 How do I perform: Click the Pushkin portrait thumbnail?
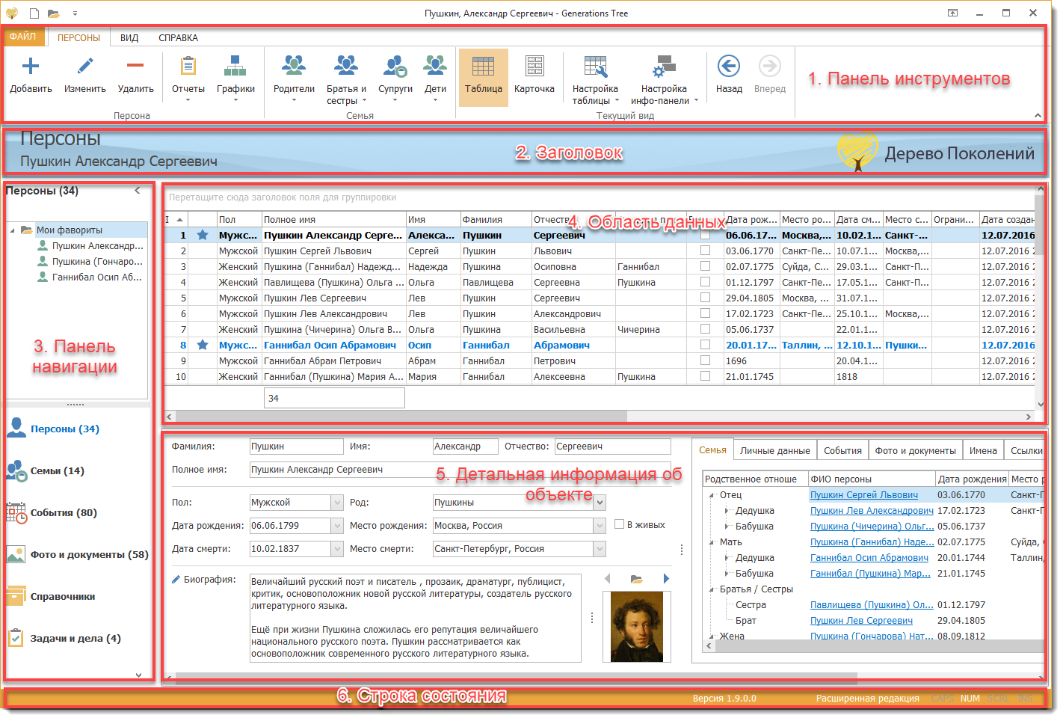[637, 627]
